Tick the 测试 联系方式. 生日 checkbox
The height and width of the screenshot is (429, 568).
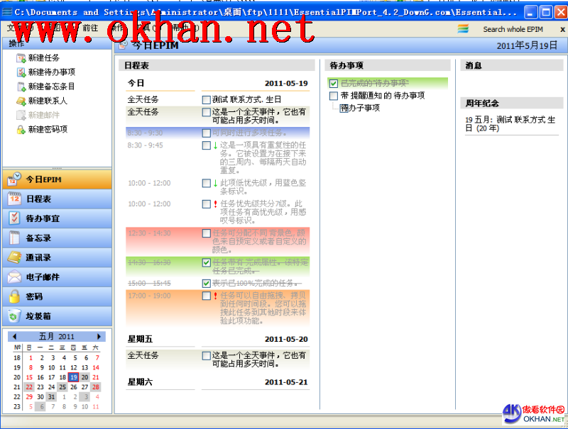(206, 100)
